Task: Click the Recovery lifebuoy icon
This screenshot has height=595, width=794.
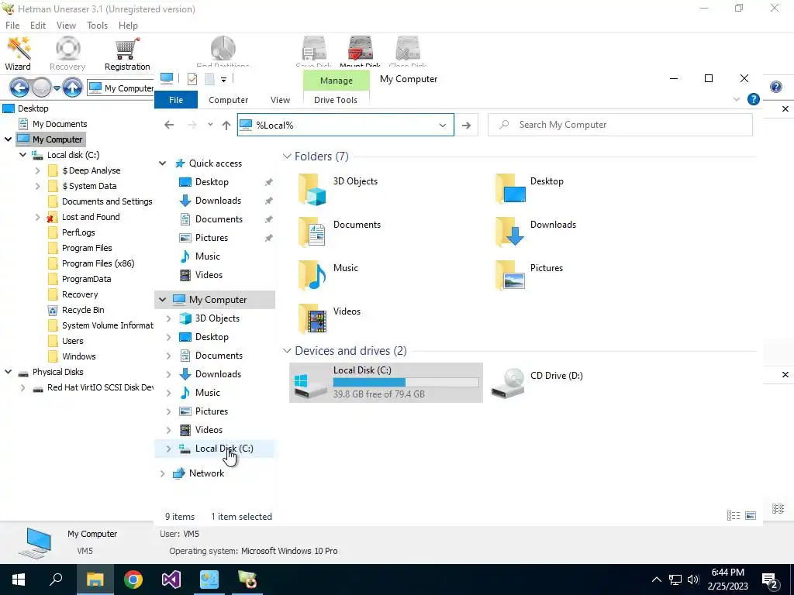Action: coord(67,53)
